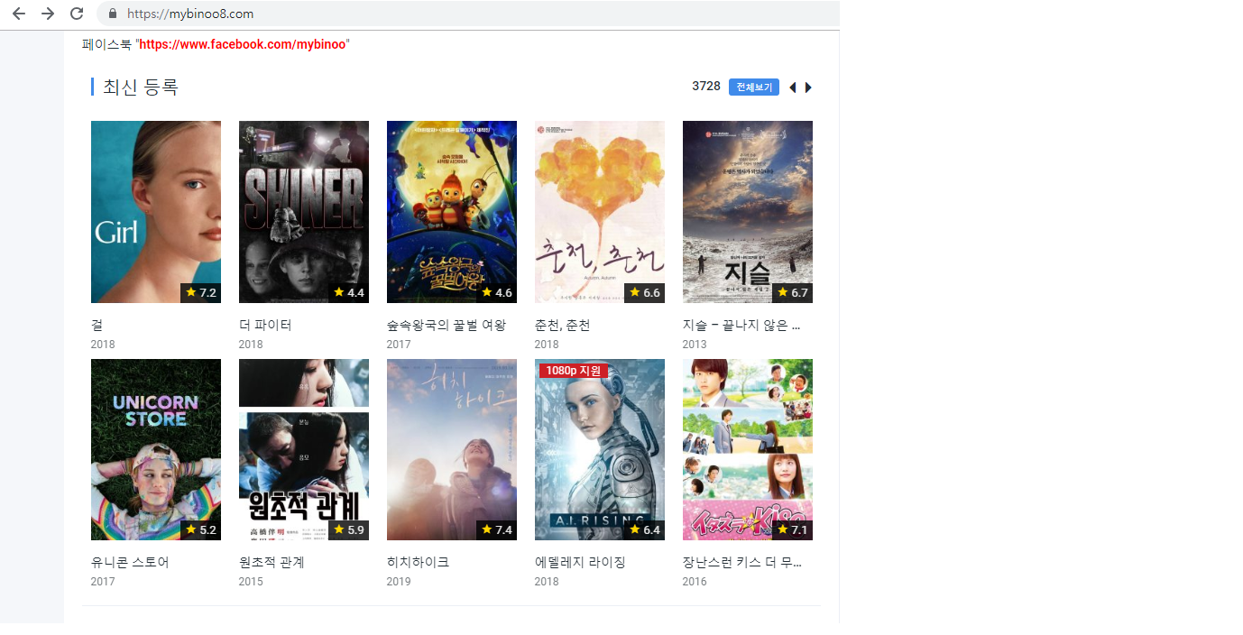This screenshot has width=1243, height=635.
Task: Open the 지슬 movie poster
Action: coord(748,212)
